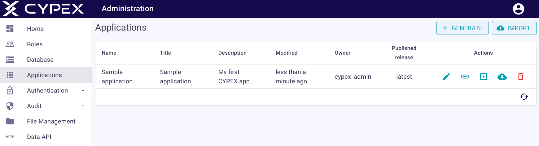Click the Modified column header
Viewport: 539px width, 146px height.
(287, 53)
